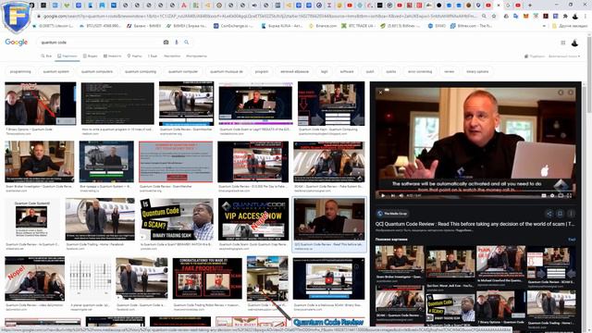592x333 pixels.
Task: Click the volume icon in preview video
Action: [401, 195]
